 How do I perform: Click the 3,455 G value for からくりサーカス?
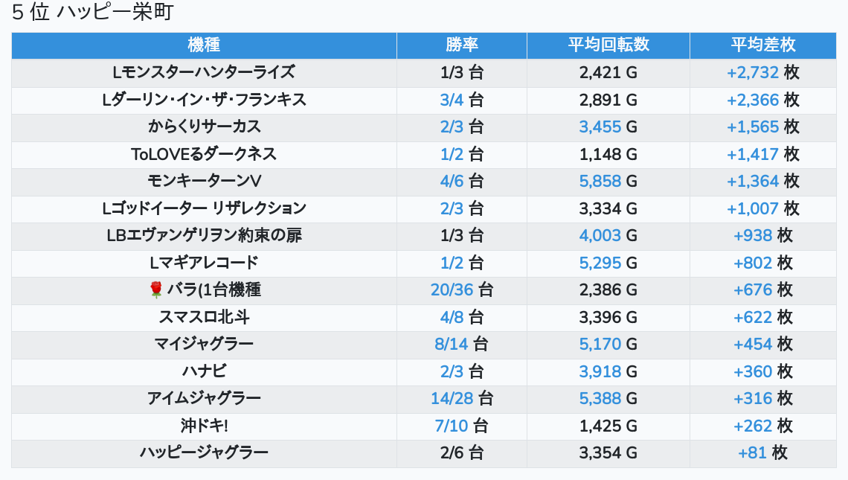(608, 127)
